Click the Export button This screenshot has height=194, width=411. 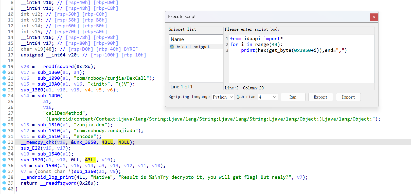click(x=320, y=97)
